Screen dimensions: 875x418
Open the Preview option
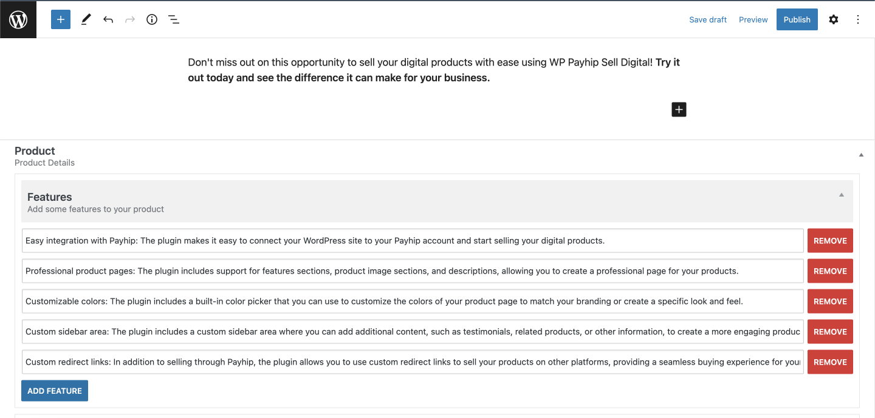coord(753,19)
